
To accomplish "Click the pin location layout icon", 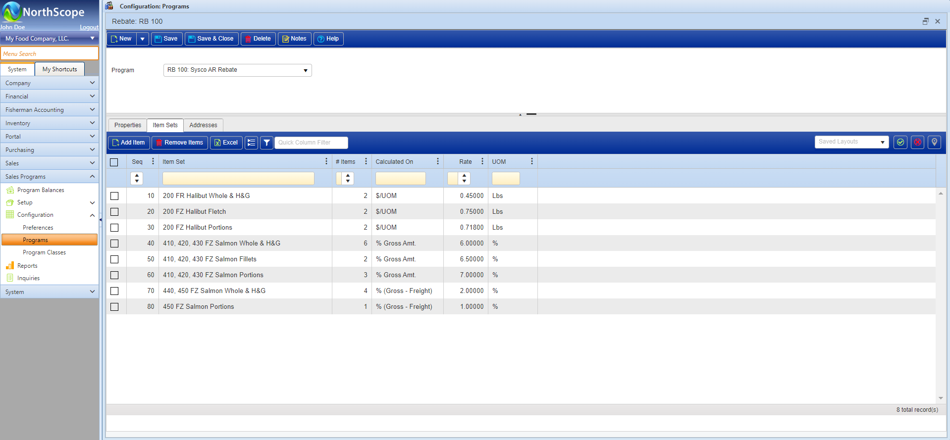I will (934, 142).
